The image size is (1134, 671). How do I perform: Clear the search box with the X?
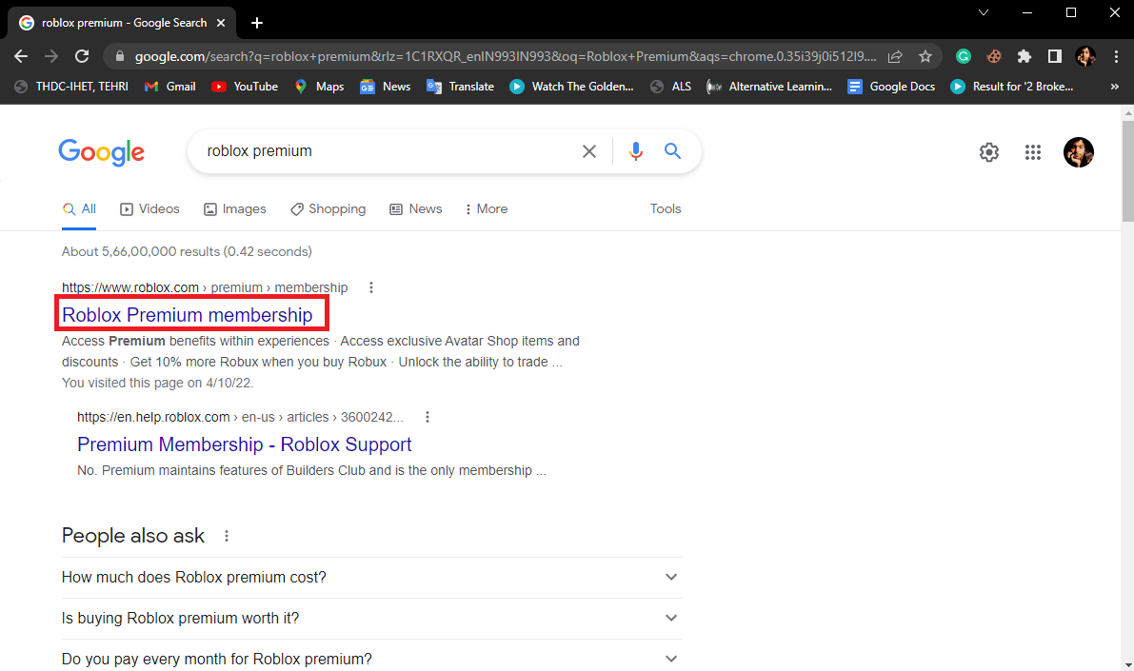coord(588,150)
